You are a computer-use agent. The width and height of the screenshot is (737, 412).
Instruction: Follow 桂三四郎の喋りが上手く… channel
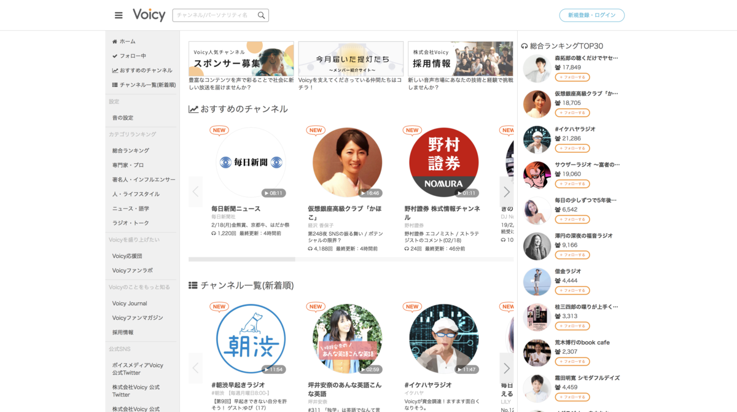coord(572,326)
